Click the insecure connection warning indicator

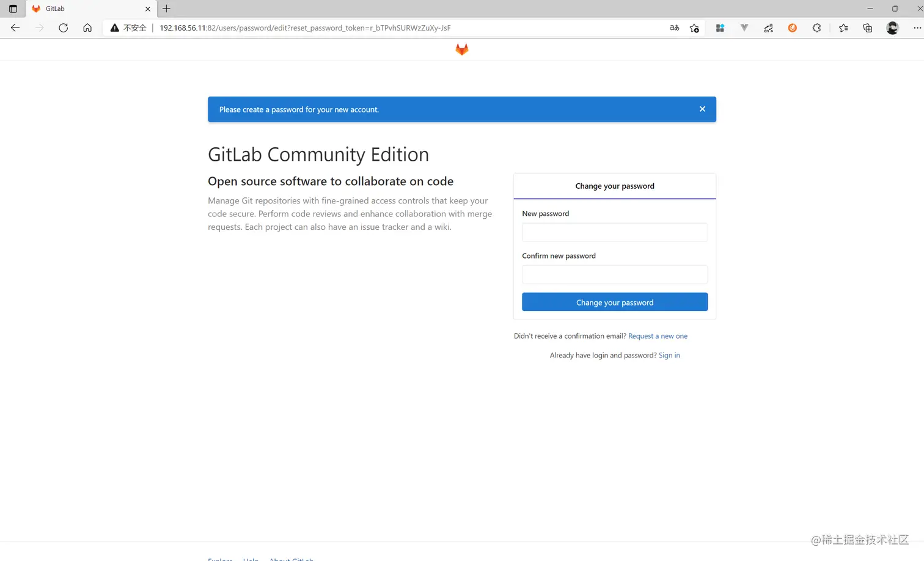tap(127, 28)
